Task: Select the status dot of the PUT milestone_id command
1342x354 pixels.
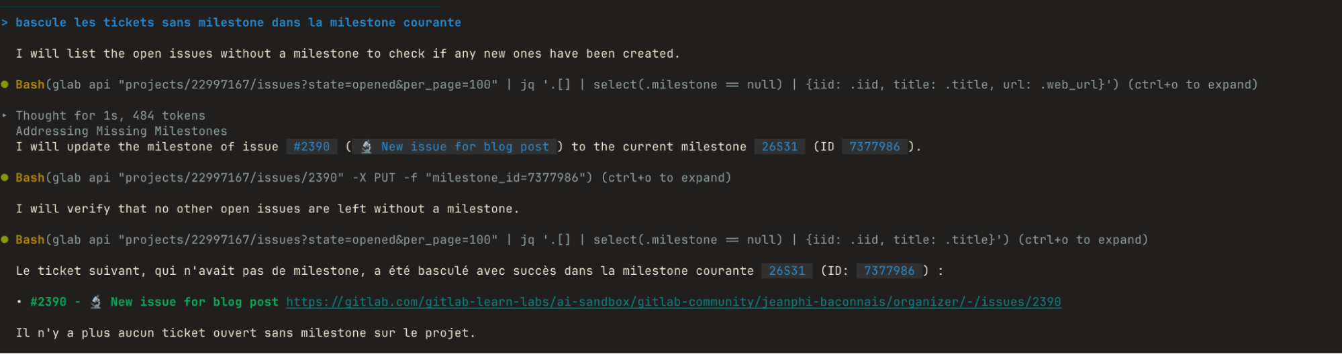Action: 5,178
